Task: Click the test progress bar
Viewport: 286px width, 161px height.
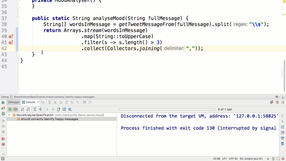Action: 167,110
